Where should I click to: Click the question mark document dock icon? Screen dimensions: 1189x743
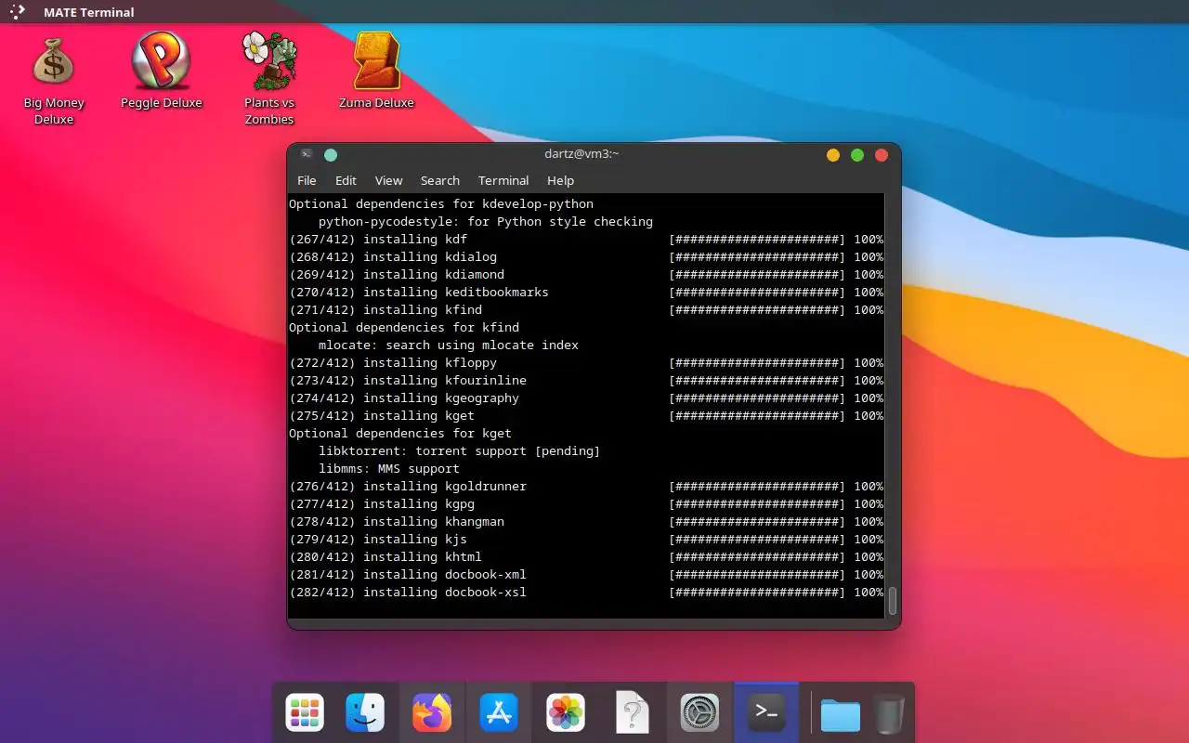[633, 713]
